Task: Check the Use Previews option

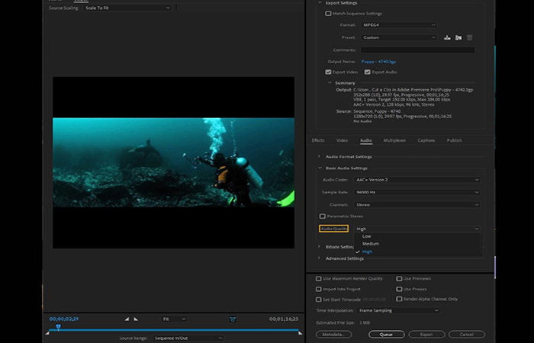Action: click(399, 279)
